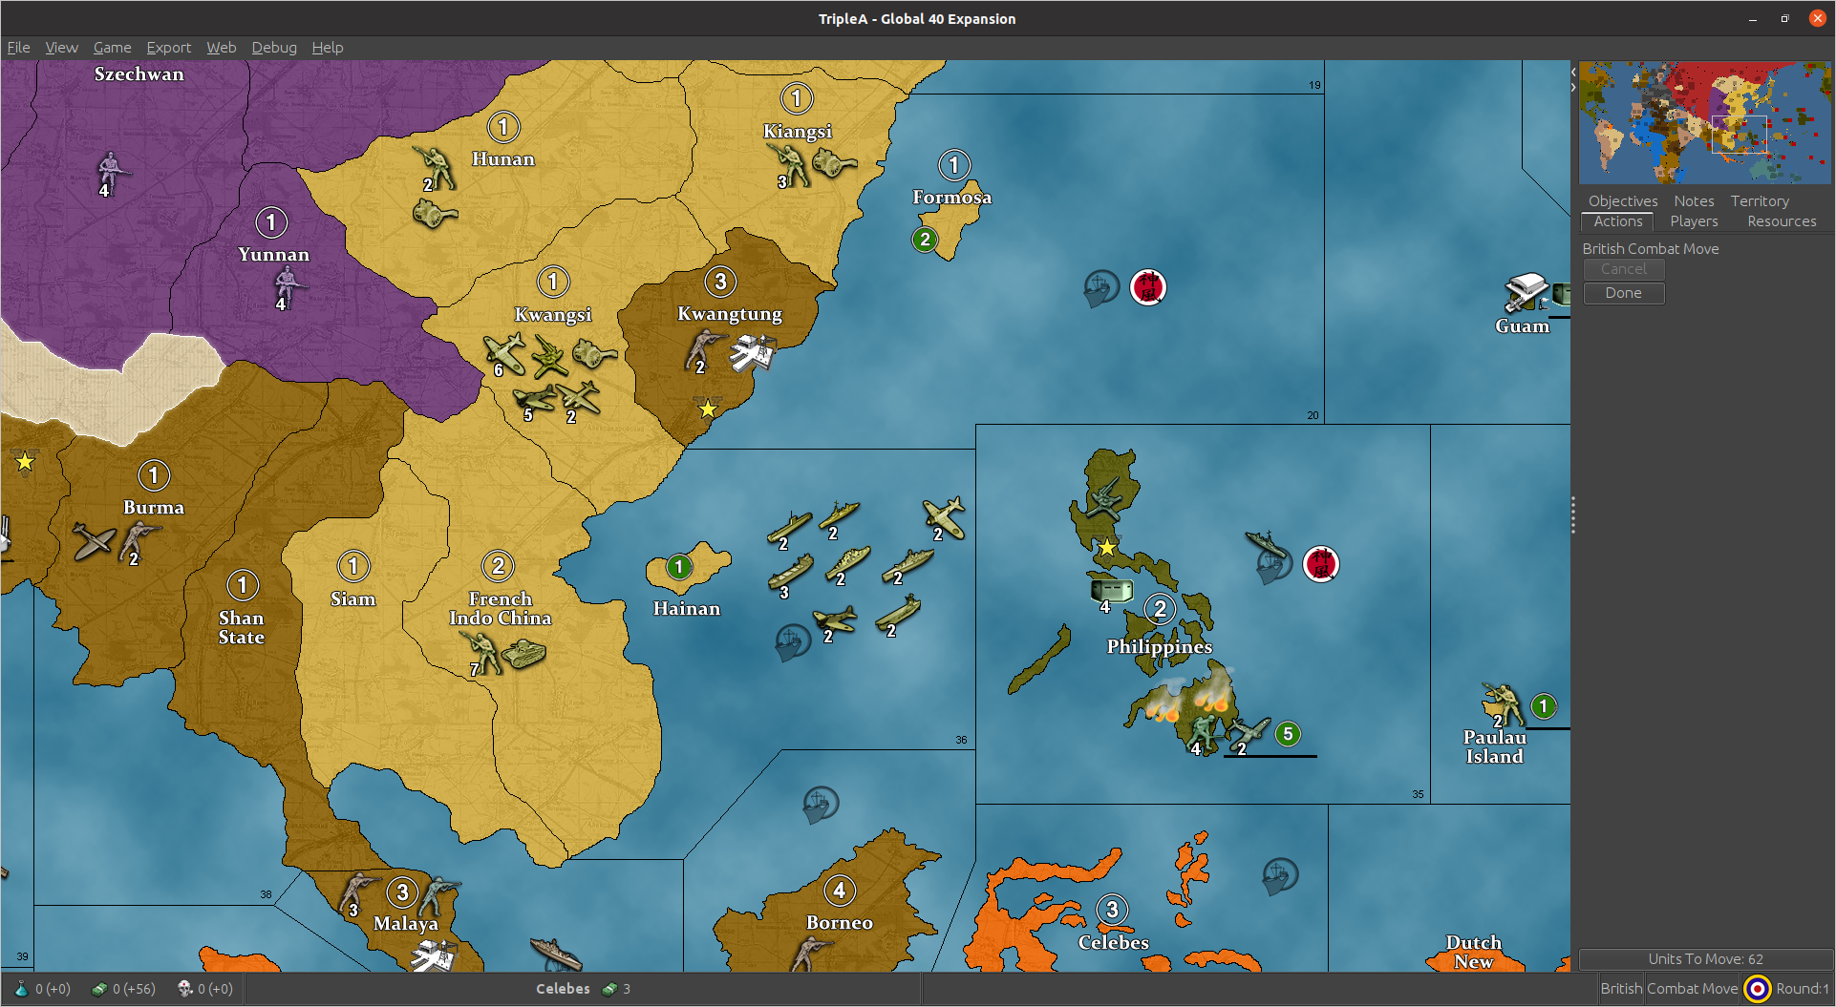Select the infantry stack left of Malaya
1836x1007 pixels.
pyautogui.click(x=357, y=892)
